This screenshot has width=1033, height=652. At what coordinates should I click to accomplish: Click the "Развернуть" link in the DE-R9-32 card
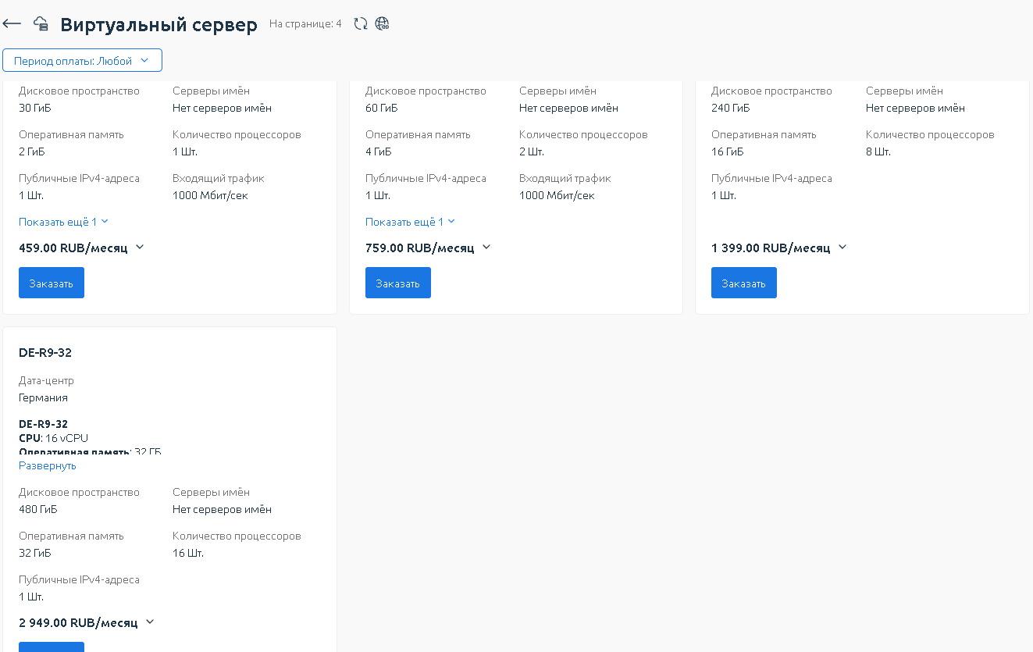48,465
